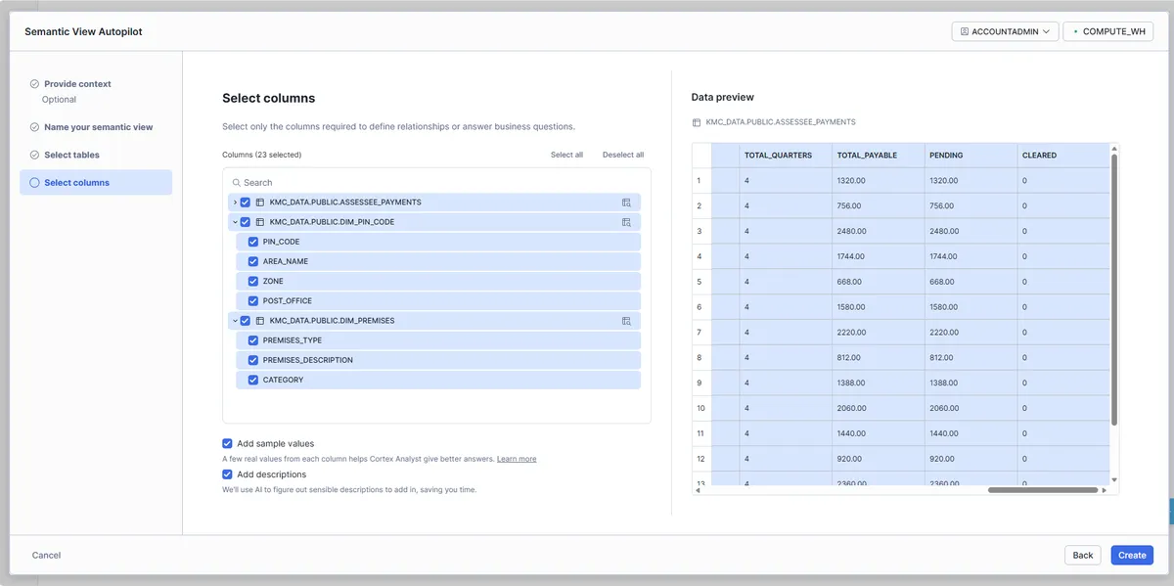Click the Select tables step check icon
The image size is (1174, 586).
click(x=35, y=155)
